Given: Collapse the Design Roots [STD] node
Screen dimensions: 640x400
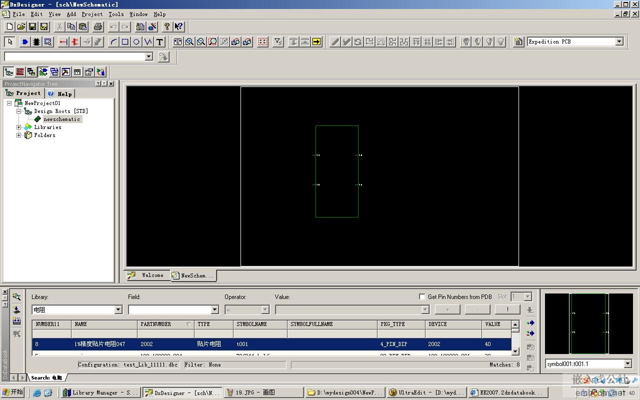Looking at the screenshot, I should [19, 111].
